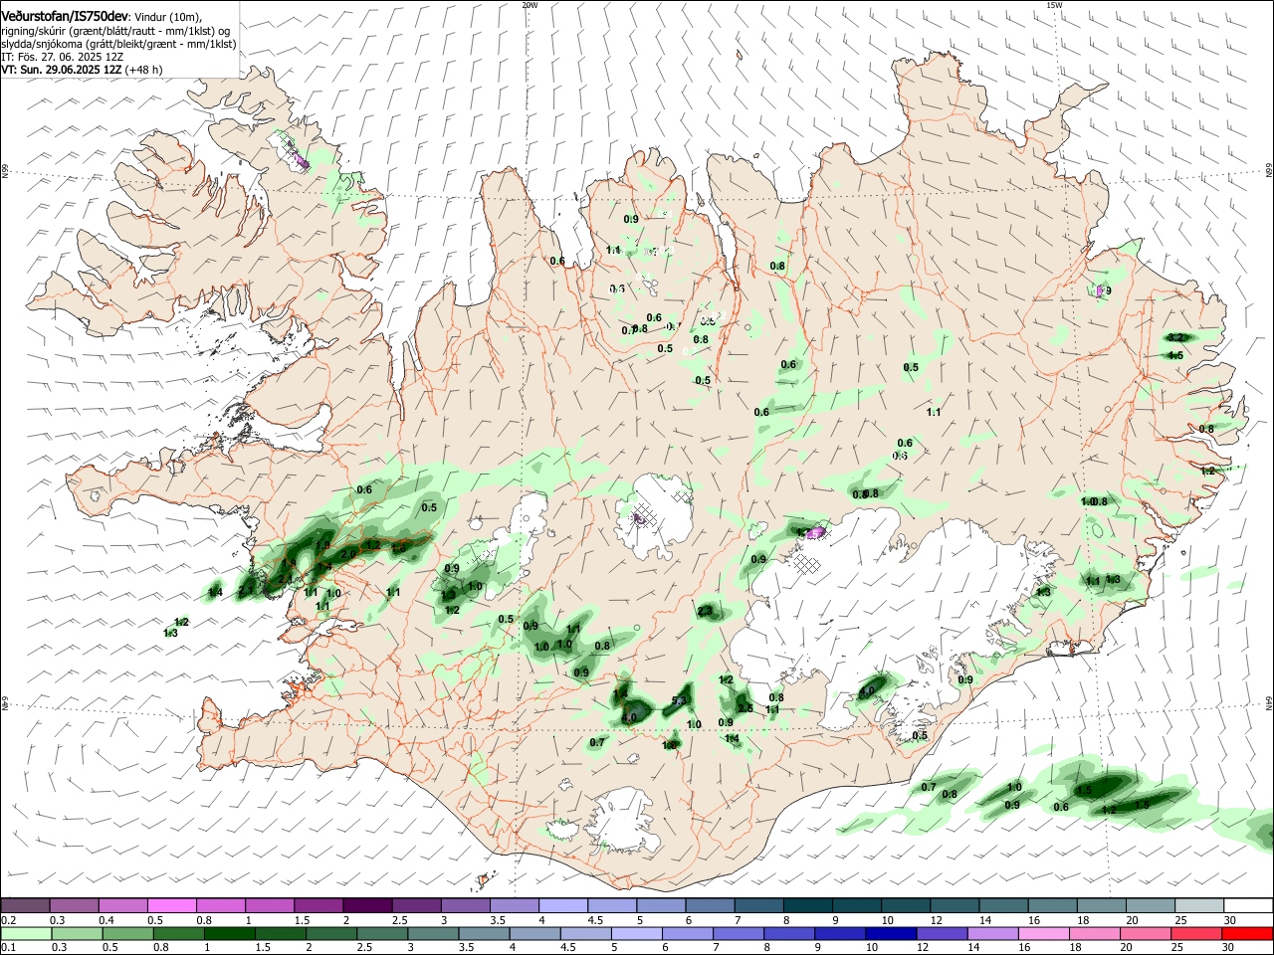Pick the dusky purple 0.2 legend swatch
Screen dimensions: 1274x955
[x=25, y=905]
